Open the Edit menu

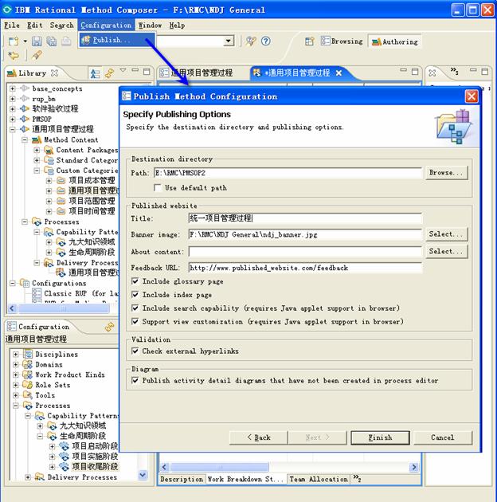(x=34, y=25)
